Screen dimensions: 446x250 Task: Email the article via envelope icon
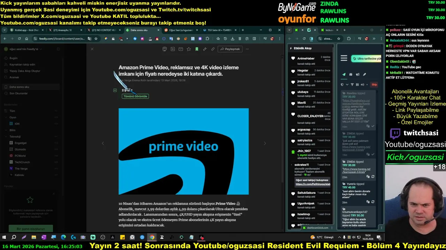click(180, 49)
